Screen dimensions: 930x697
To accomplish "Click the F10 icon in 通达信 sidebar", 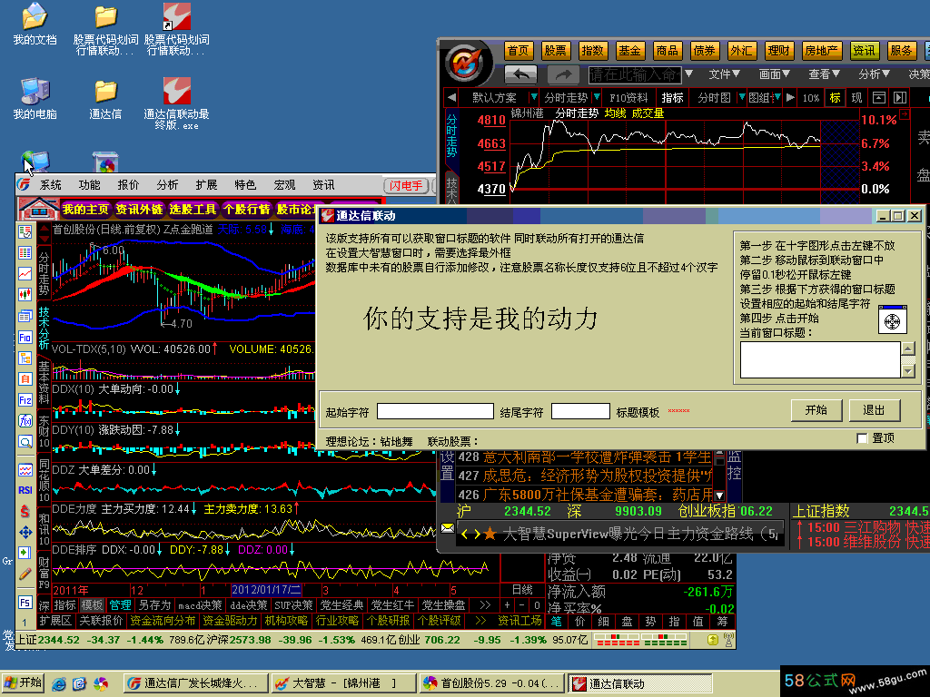I will click(25, 338).
